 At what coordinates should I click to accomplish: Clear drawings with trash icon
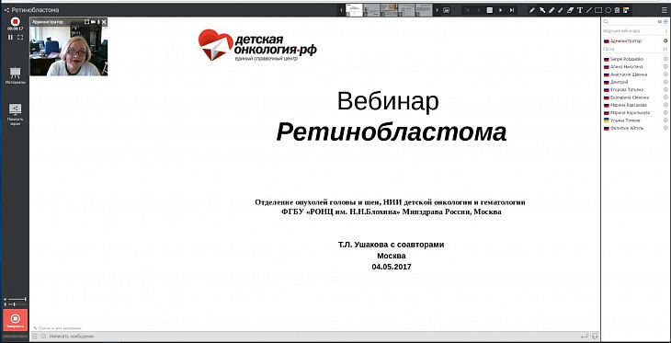pyautogui.click(x=617, y=10)
